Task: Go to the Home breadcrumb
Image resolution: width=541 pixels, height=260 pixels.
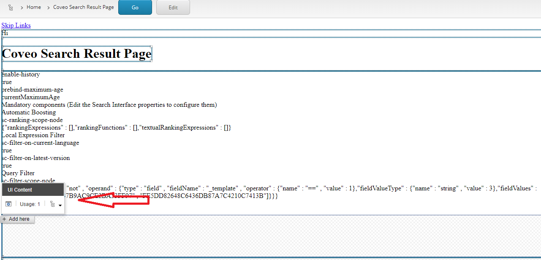Action: [x=34, y=7]
